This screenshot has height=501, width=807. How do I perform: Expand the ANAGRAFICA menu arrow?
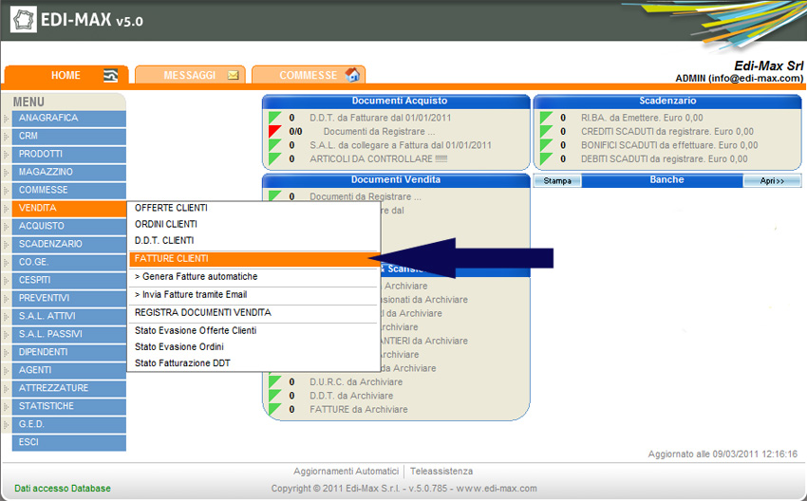pos(7,119)
